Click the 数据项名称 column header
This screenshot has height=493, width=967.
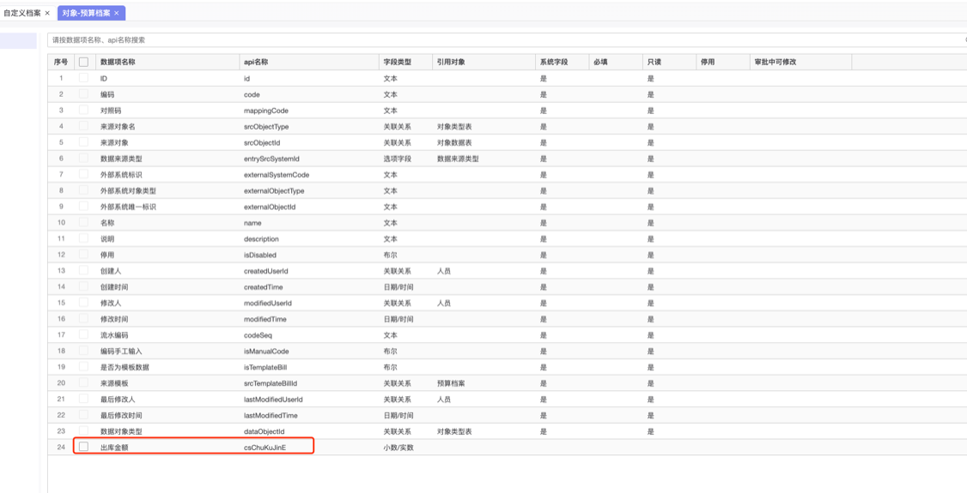pos(118,62)
